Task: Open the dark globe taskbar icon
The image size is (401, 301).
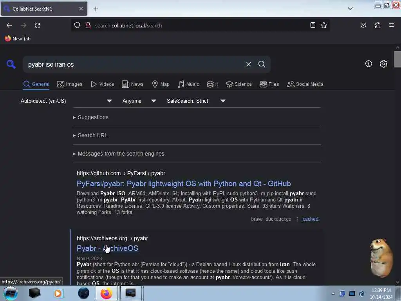Action: [83, 293]
